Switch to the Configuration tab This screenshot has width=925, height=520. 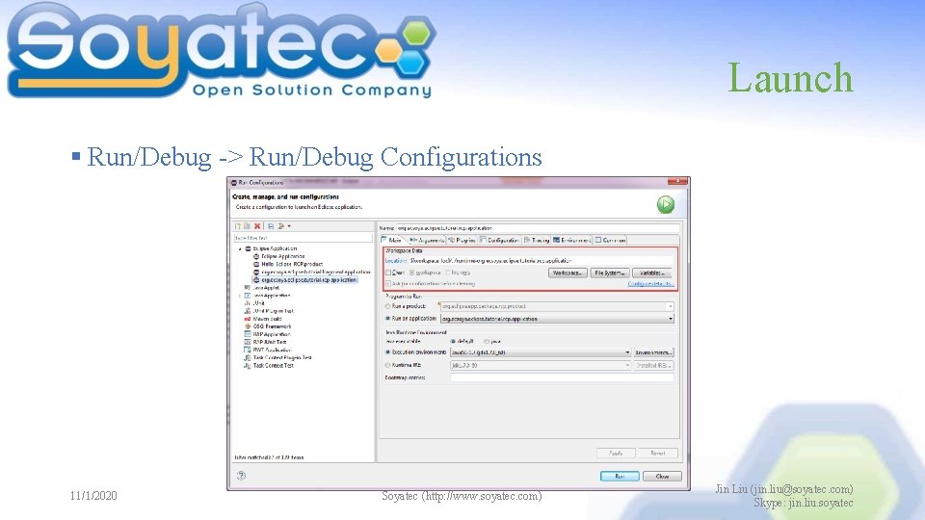pyautogui.click(x=500, y=240)
